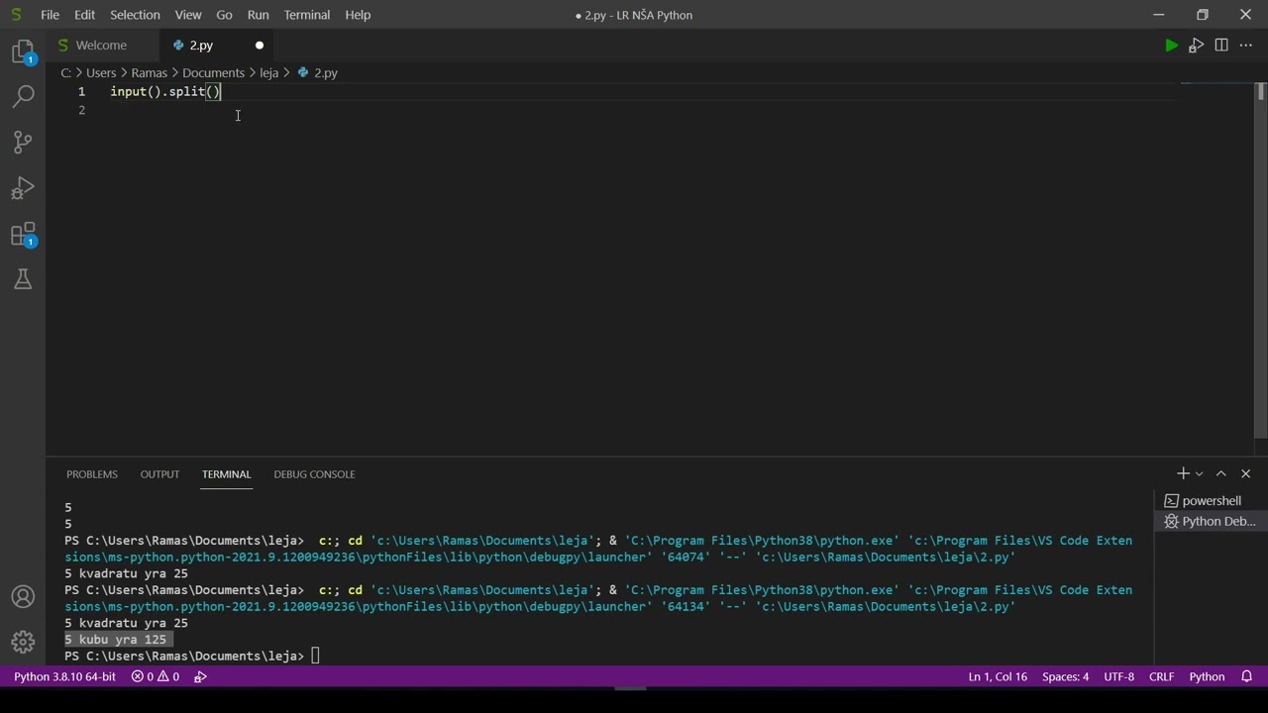
Task: Run Python file with the play button
Action: point(1171,46)
